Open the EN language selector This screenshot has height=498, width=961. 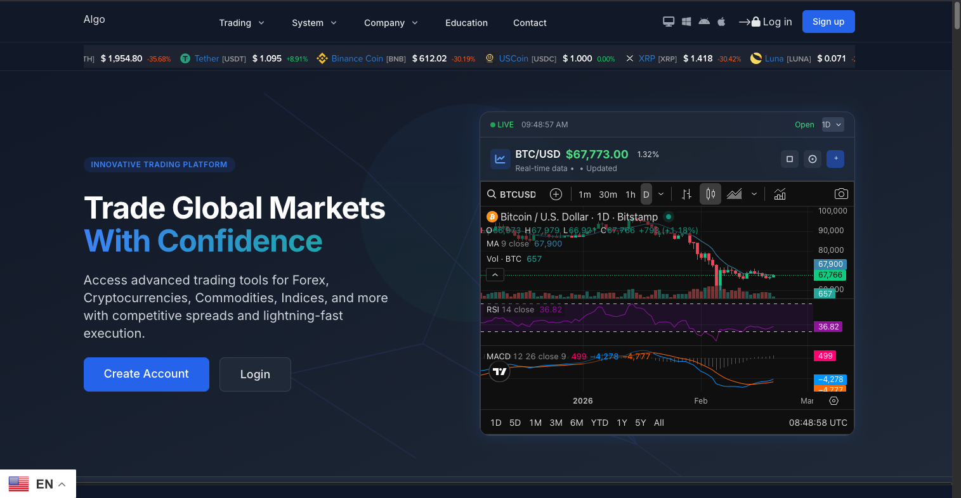pos(38,484)
